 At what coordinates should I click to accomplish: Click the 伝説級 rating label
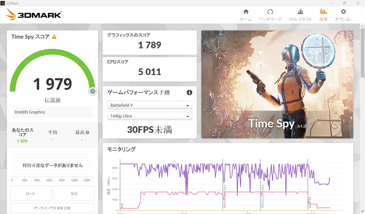[x=53, y=100]
